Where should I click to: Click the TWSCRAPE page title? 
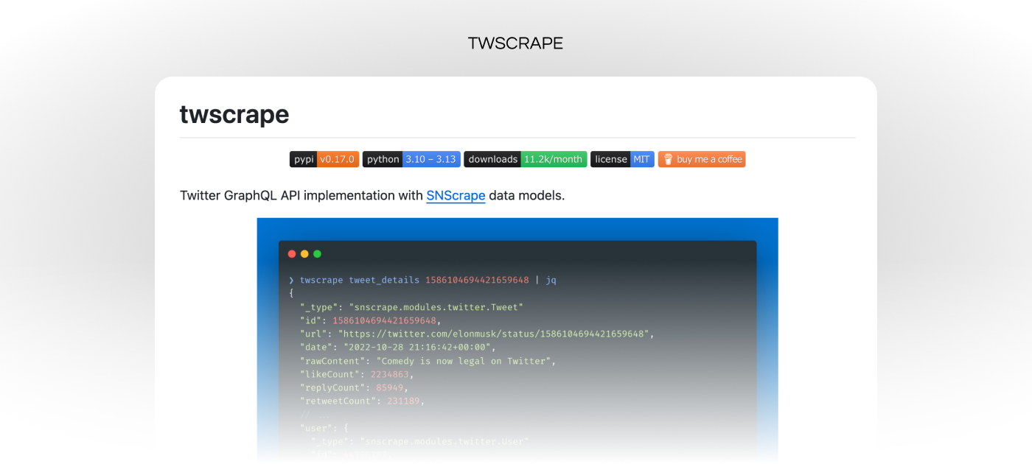(x=515, y=43)
